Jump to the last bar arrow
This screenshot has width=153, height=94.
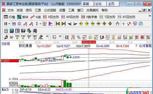[63, 24]
